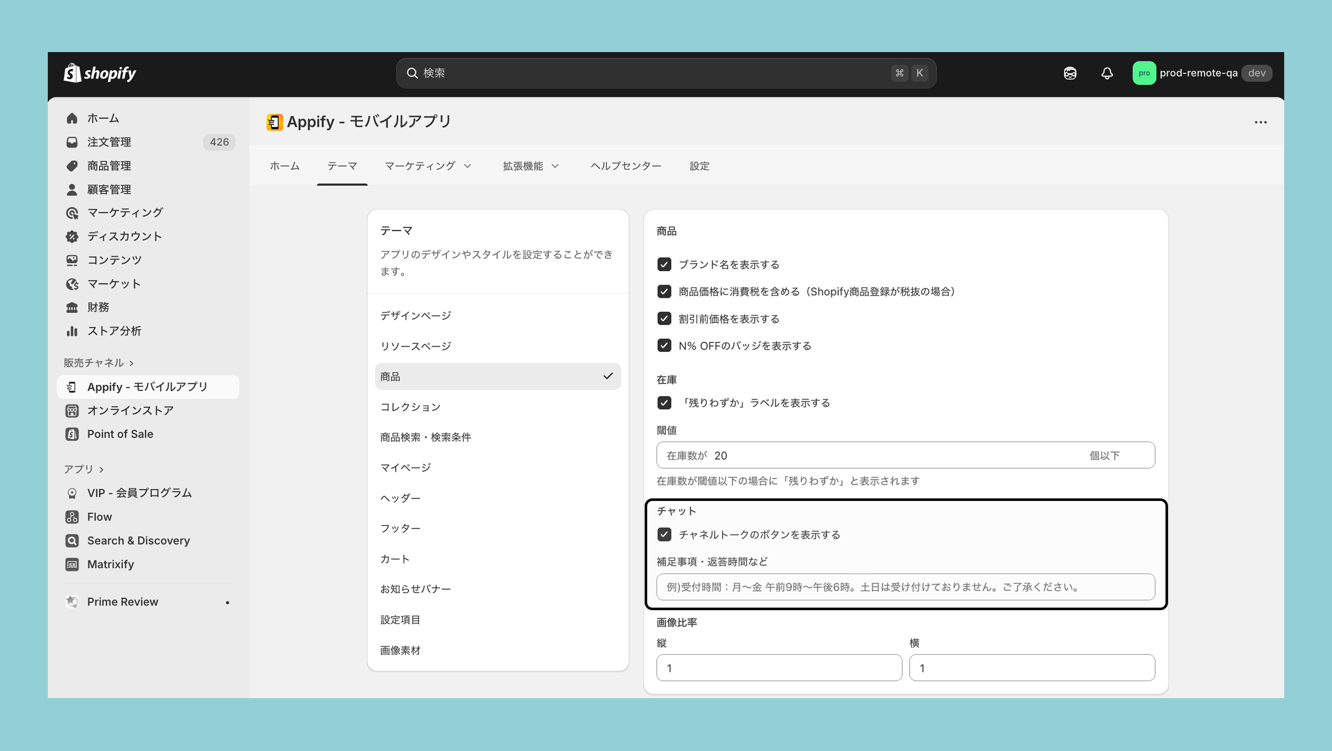Uncheck ブランド名を表示する checkbox
Viewport: 1332px width, 751px height.
664,265
